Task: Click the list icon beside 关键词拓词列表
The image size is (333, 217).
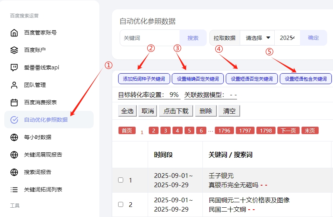Action: (14, 189)
